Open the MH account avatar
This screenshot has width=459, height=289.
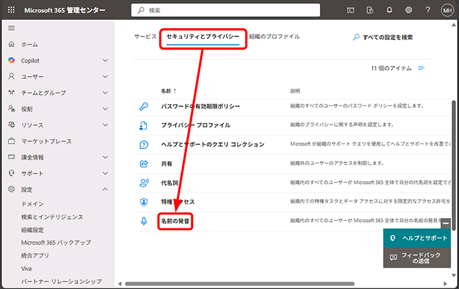click(x=447, y=10)
